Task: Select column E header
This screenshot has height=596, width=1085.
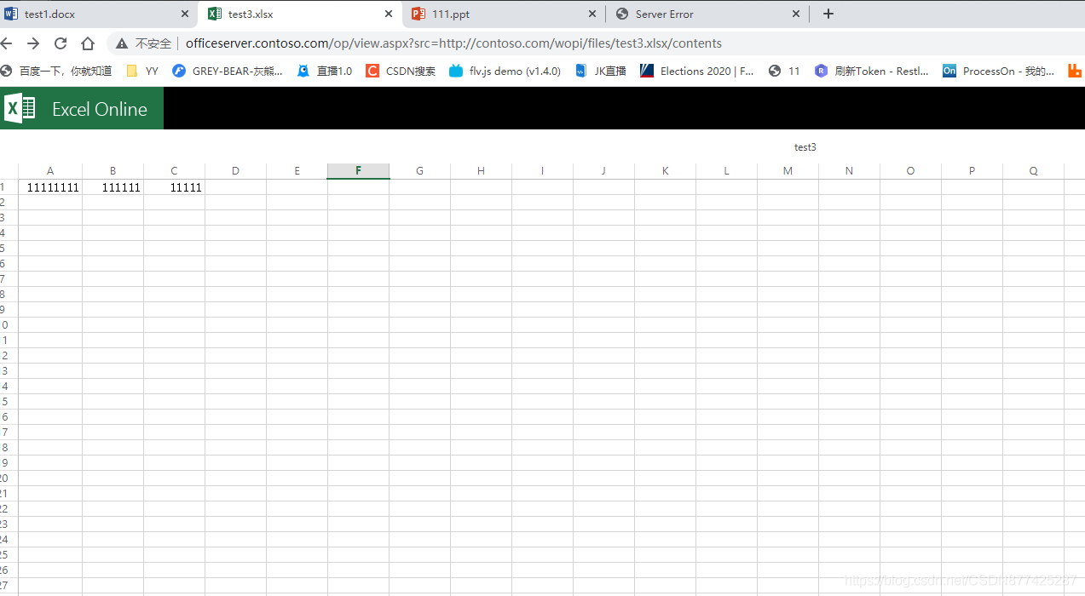Action: point(297,171)
